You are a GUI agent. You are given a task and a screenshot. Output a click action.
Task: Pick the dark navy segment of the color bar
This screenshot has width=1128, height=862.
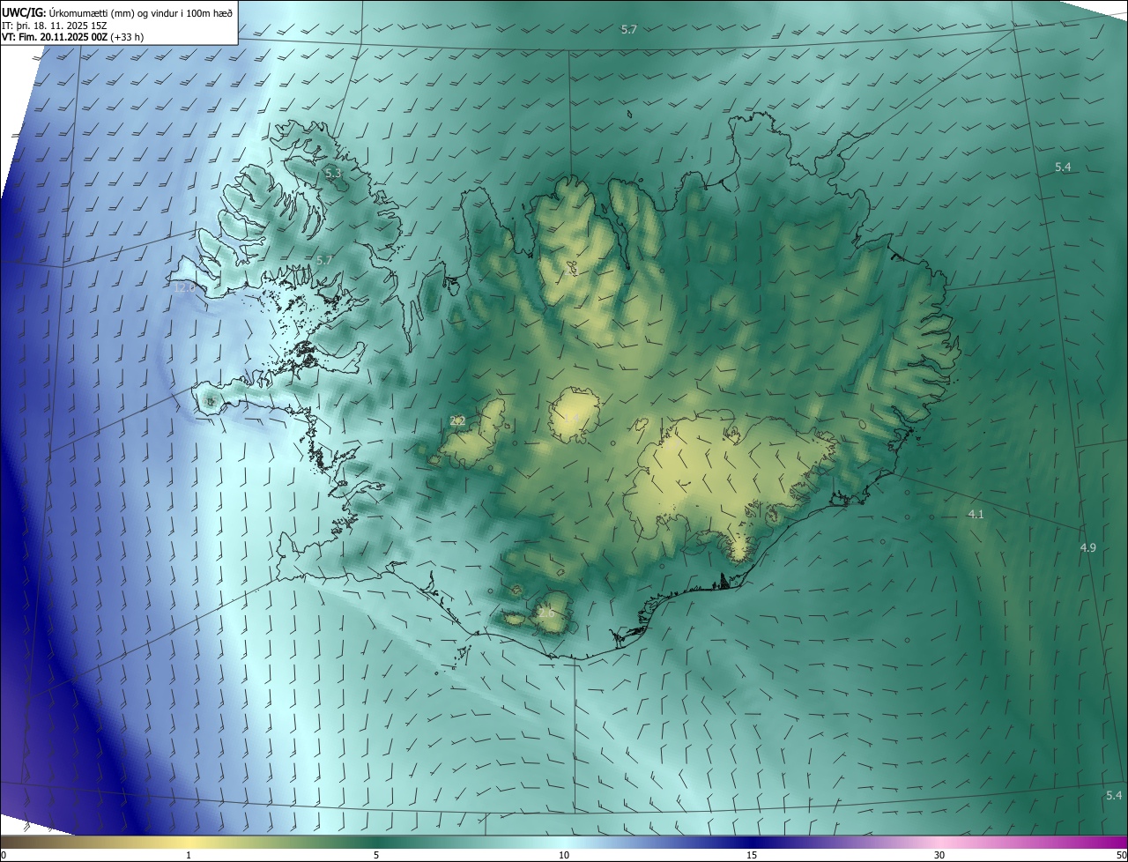click(x=752, y=842)
